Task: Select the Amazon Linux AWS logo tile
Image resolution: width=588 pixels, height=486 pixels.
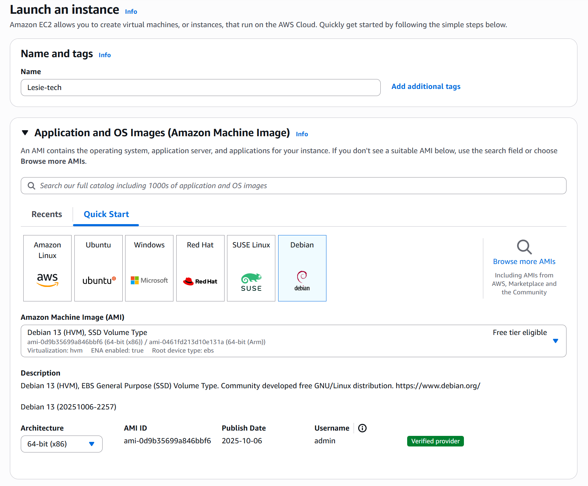Action: pos(47,268)
